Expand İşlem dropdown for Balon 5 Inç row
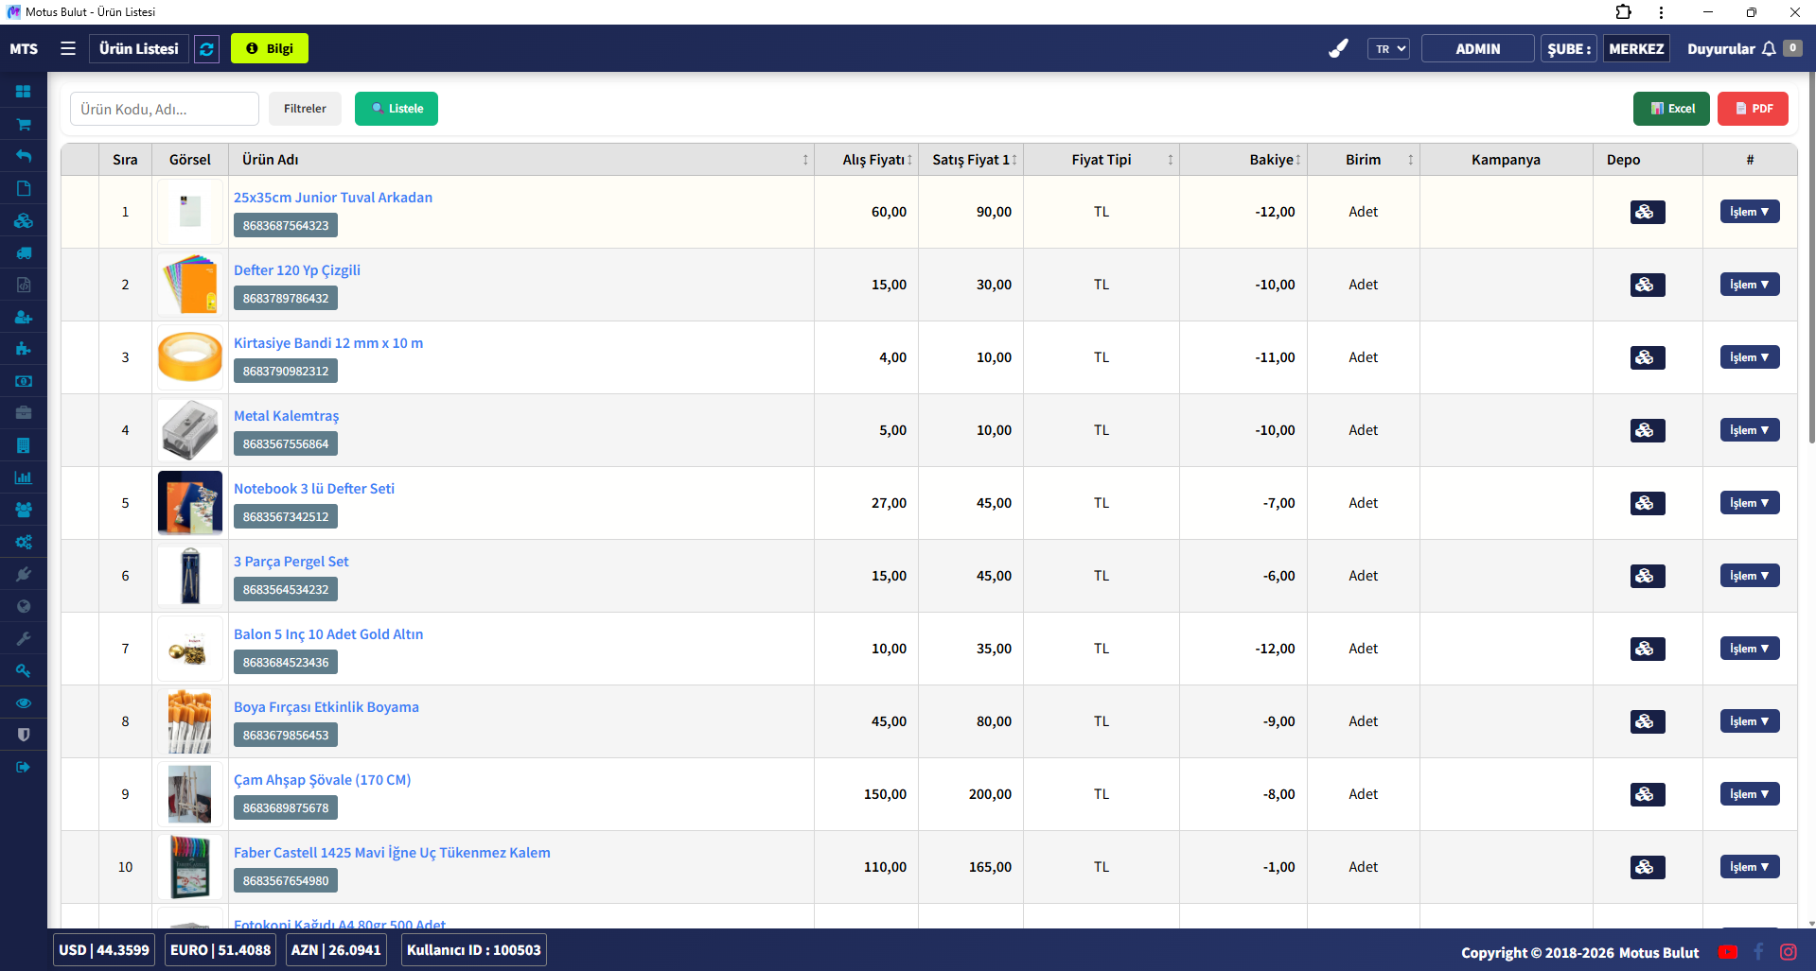The width and height of the screenshot is (1816, 971). [x=1749, y=649]
